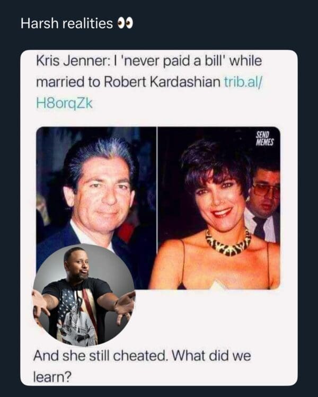Click the "H8orqZk" link text
Viewport: 318px width, 397px height.
coord(64,103)
